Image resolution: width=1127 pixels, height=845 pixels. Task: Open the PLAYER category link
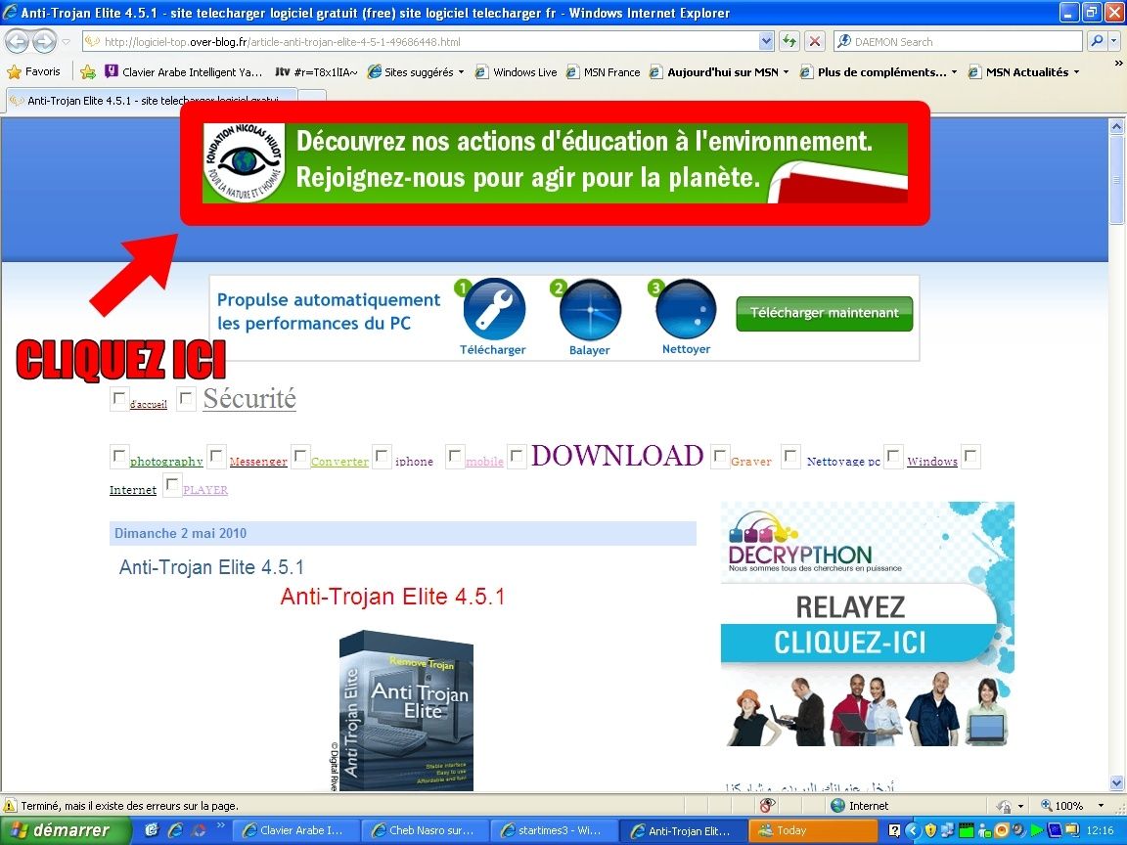[x=204, y=490]
